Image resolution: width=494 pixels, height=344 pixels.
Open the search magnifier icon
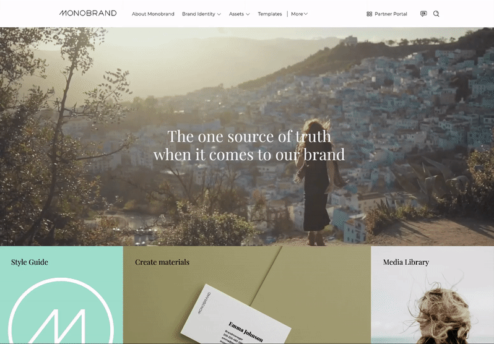click(x=436, y=14)
